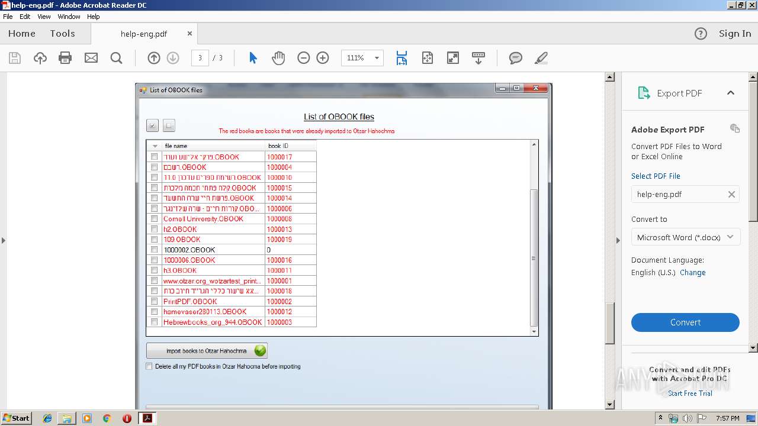Tick the checkbox for Cornell University.OBOOK

[155, 219]
